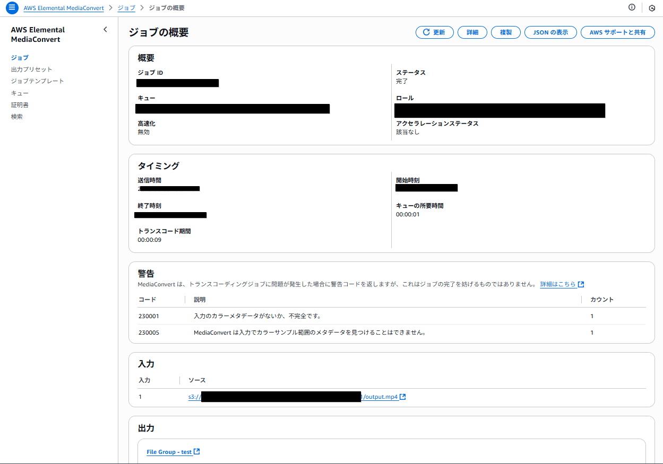
Task: Select 出力プリセット in the sidebar
Action: tap(31, 69)
